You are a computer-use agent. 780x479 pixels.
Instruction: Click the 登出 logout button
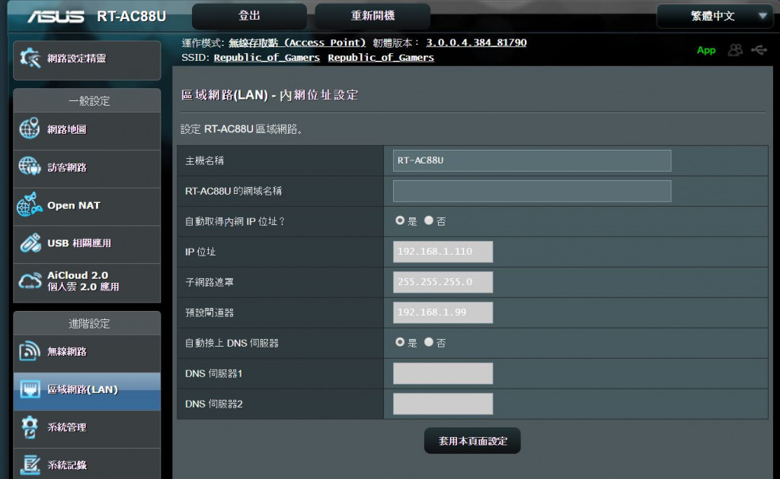pos(249,16)
